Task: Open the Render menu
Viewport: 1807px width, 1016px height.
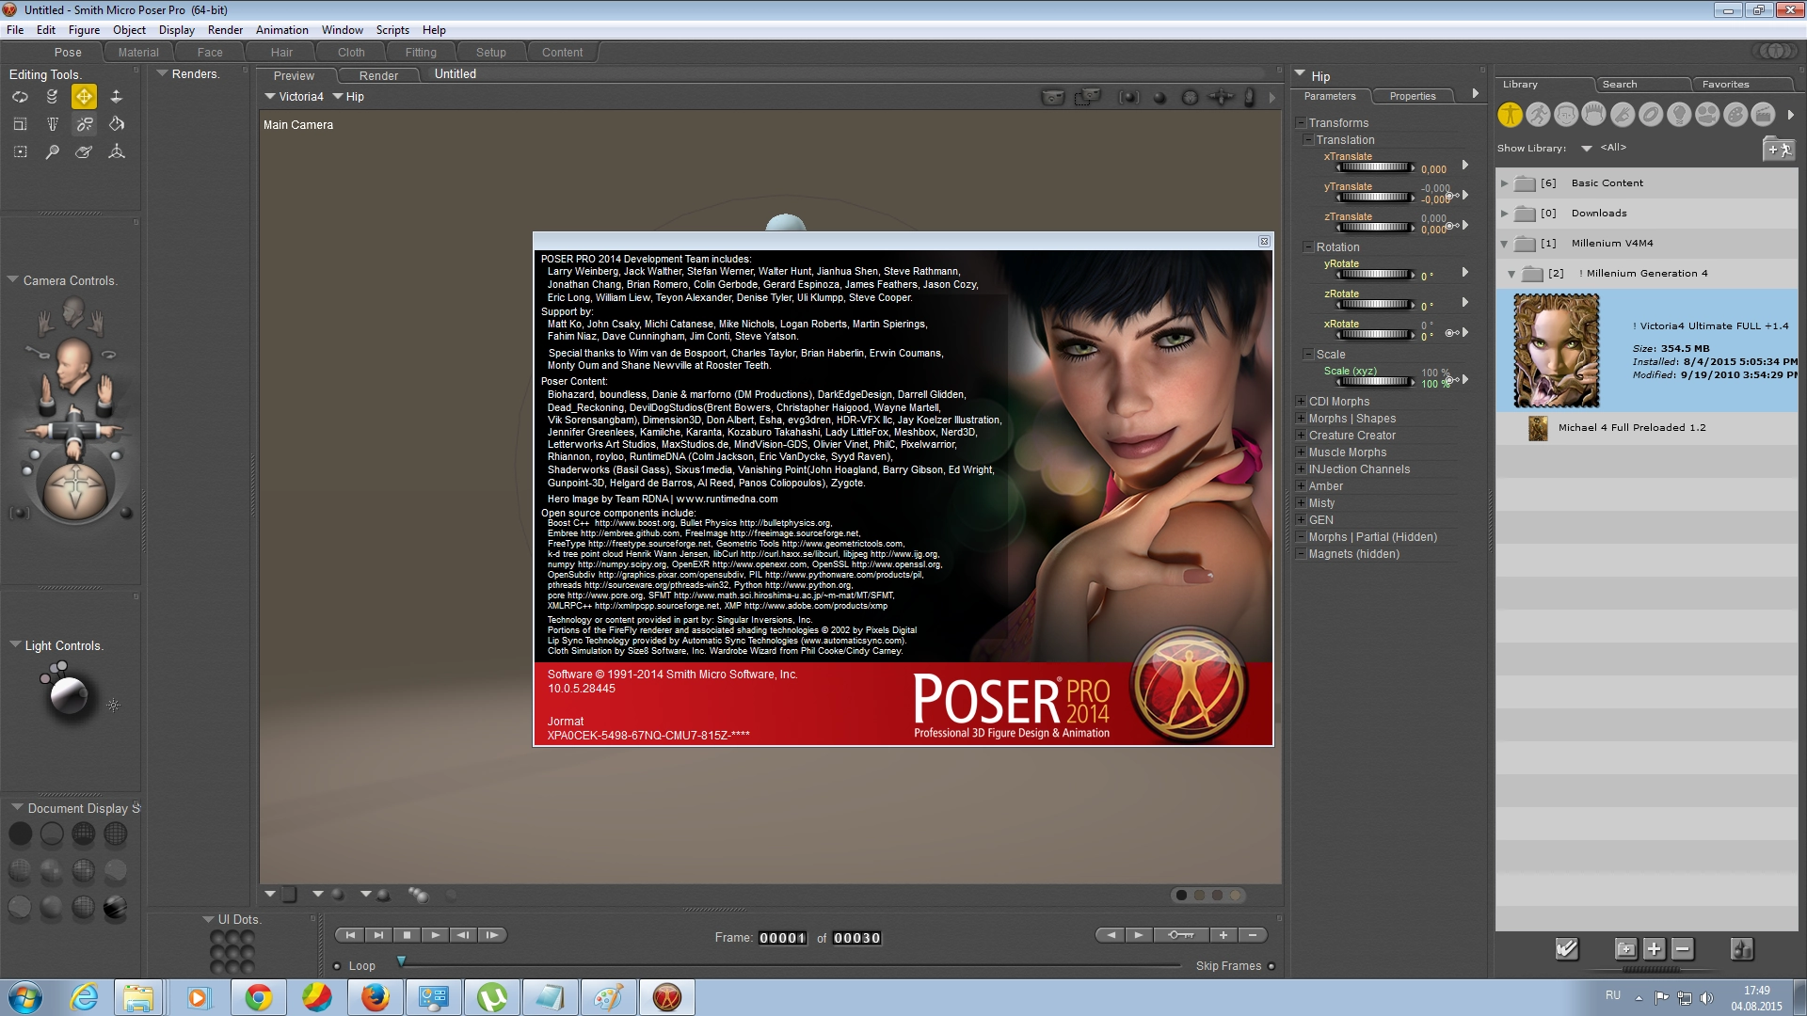Action: 225,30
